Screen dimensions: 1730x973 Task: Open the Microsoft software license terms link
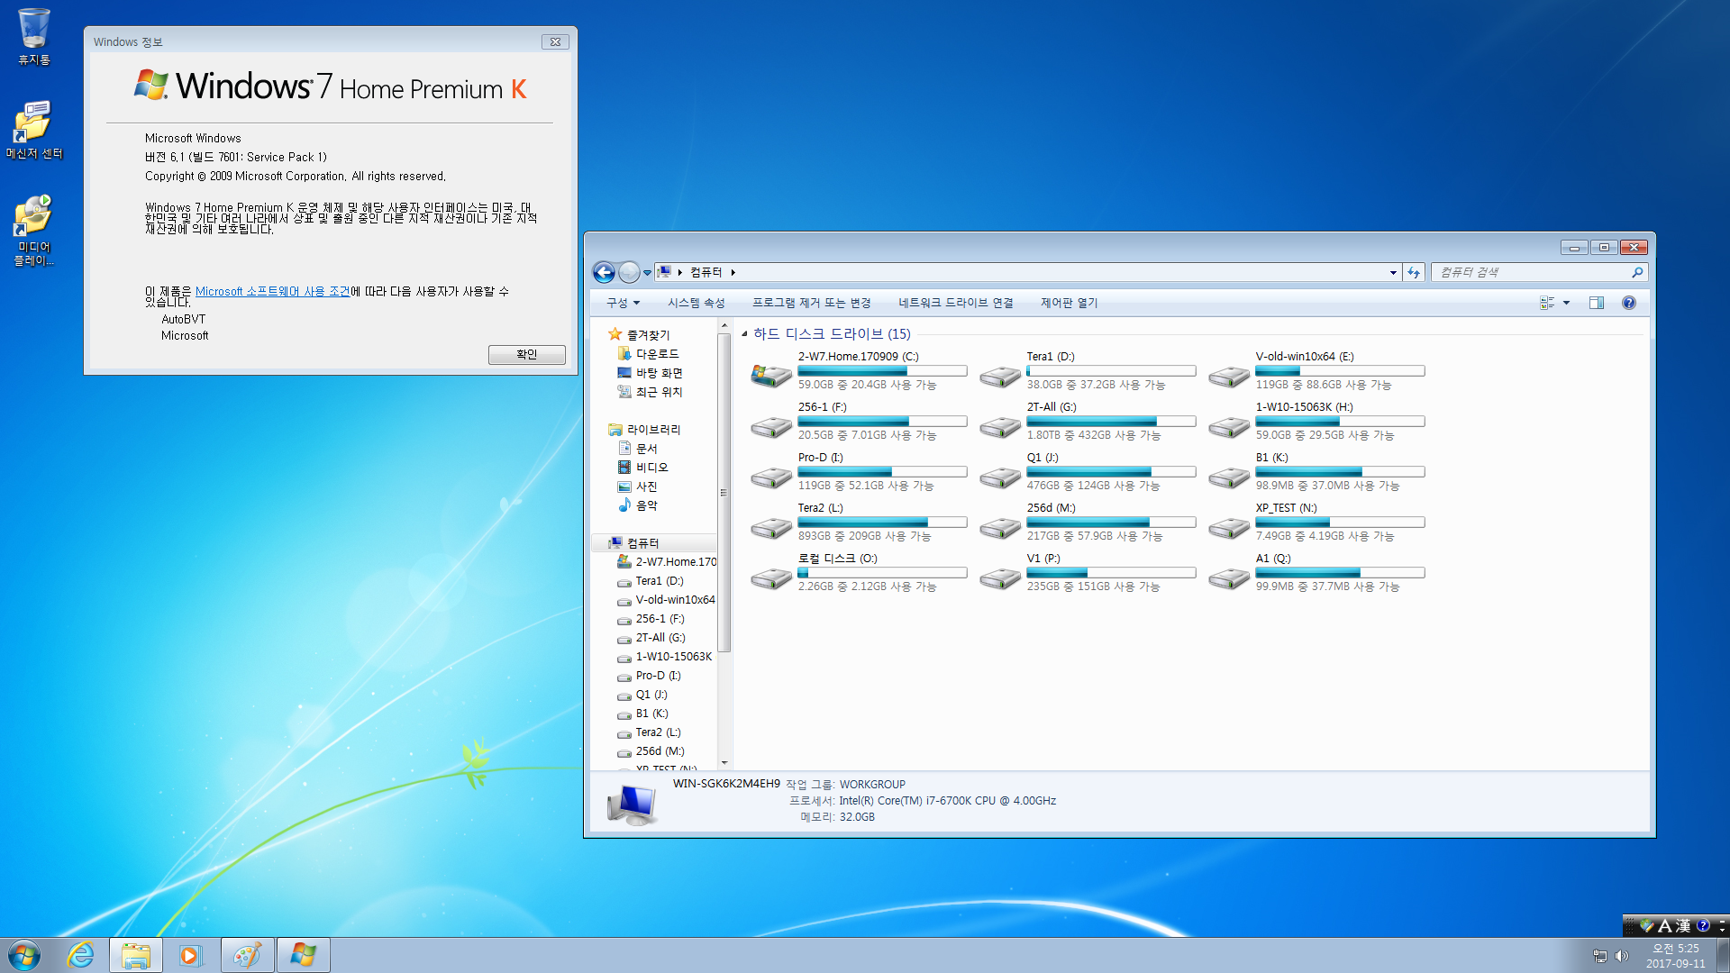pos(272,291)
